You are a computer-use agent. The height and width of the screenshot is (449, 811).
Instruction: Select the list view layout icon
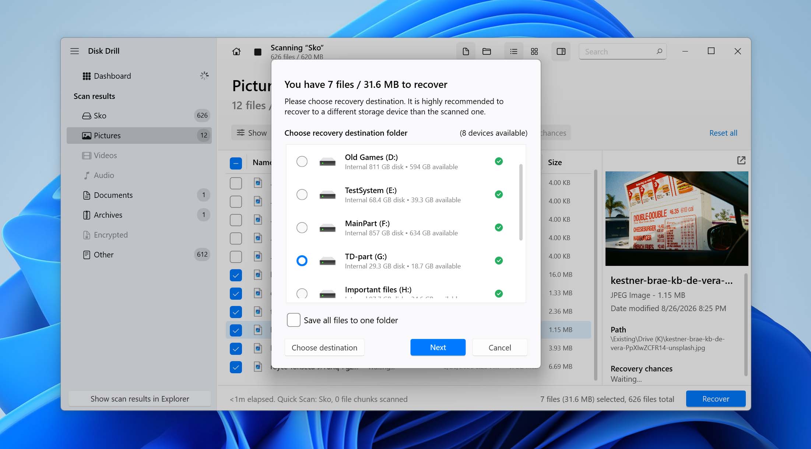coord(514,51)
